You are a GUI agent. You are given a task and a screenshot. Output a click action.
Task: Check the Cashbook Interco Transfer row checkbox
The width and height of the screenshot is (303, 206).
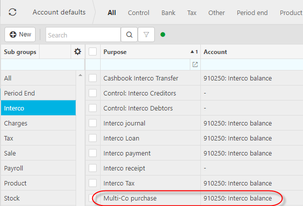93,78
